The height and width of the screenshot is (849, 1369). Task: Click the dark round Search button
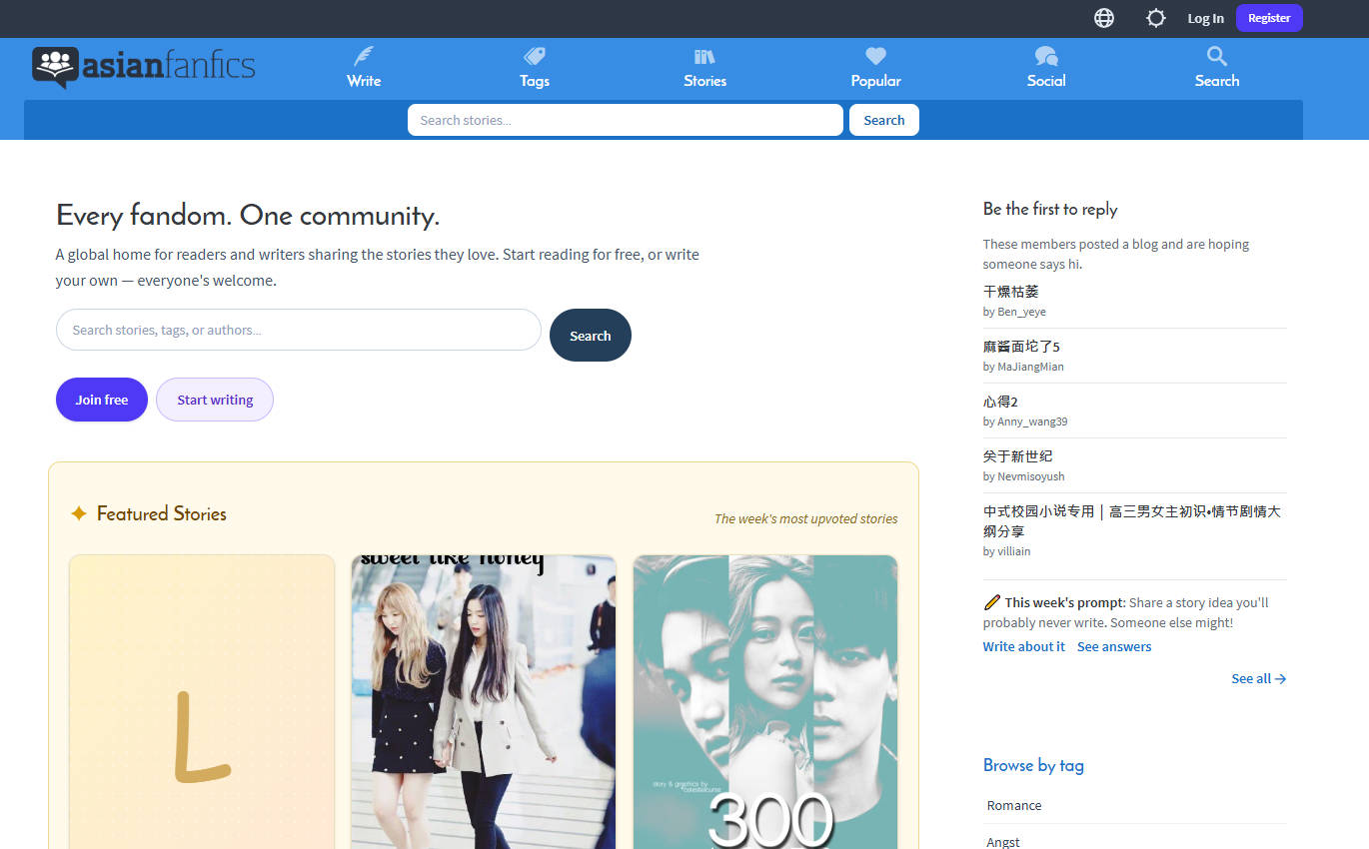point(591,335)
